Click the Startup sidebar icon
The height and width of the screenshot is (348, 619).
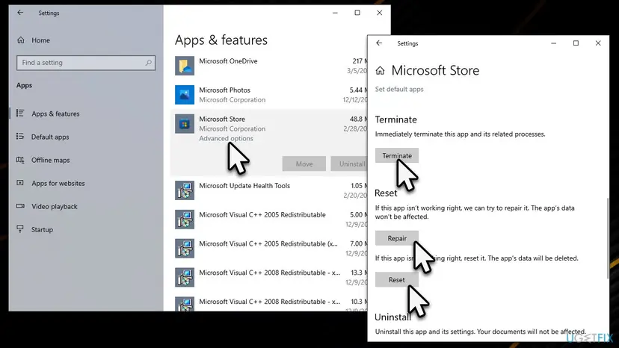pyautogui.click(x=20, y=229)
